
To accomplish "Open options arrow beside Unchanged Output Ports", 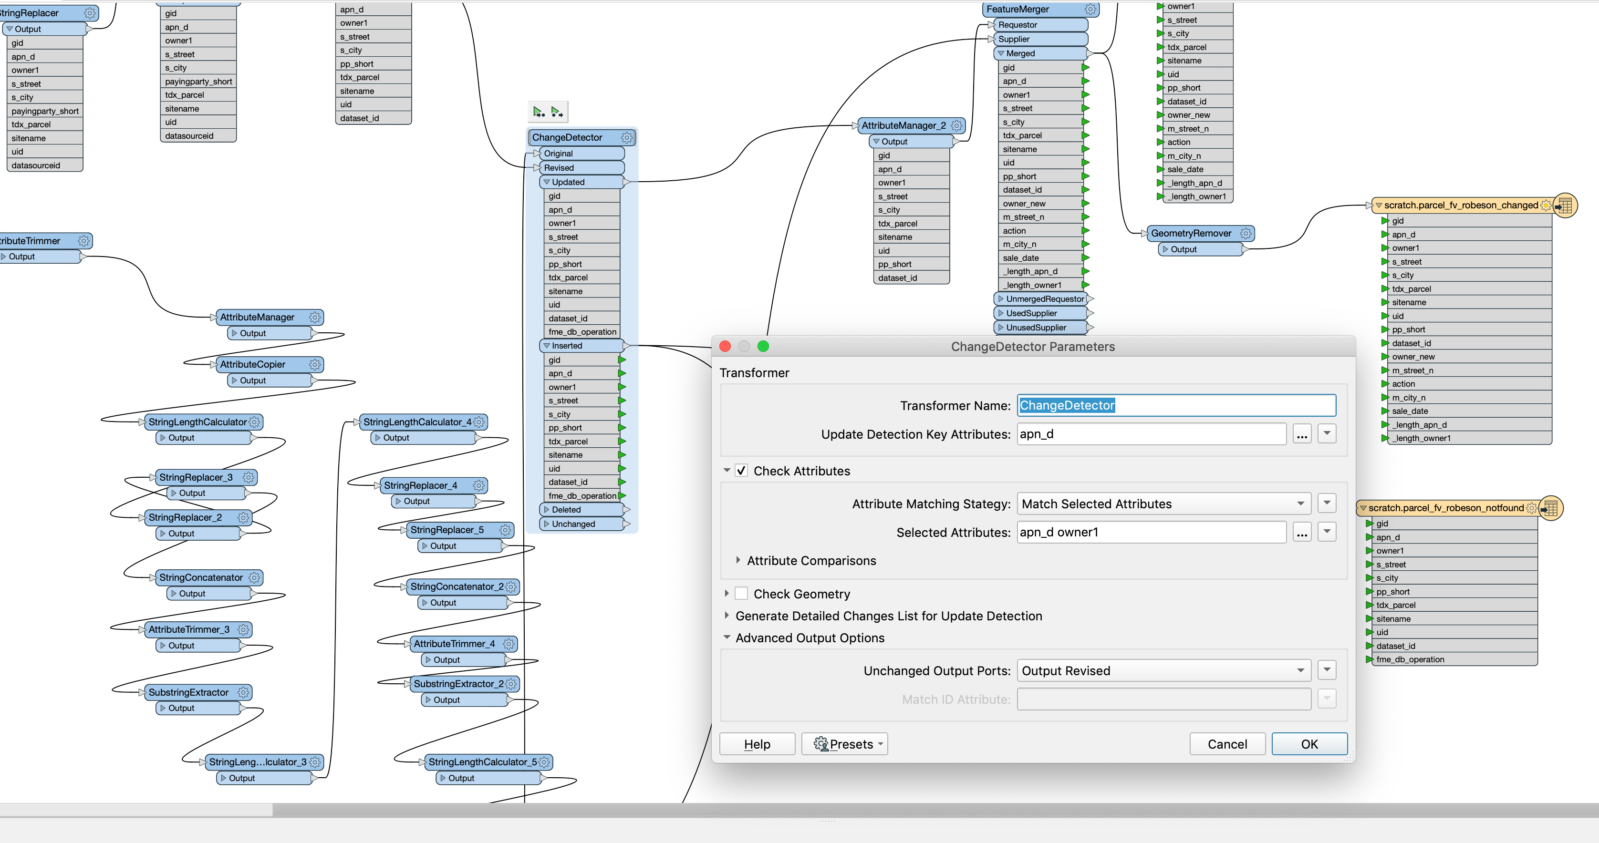I will click(x=1327, y=669).
